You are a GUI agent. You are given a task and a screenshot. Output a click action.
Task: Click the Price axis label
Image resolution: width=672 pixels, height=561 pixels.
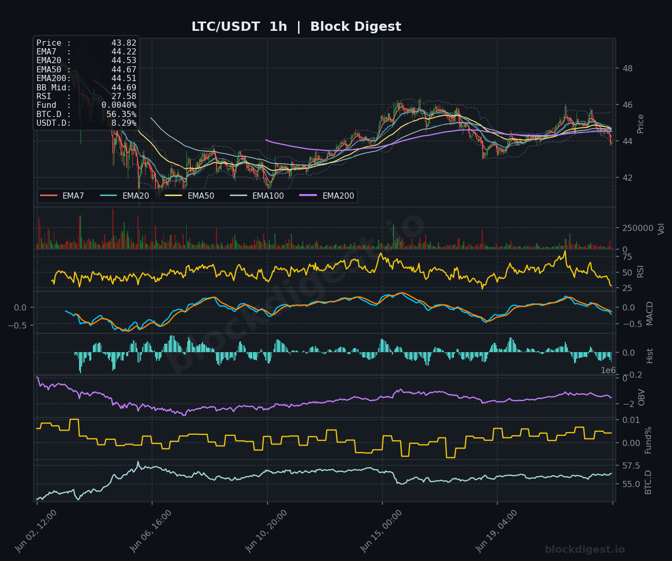(x=640, y=124)
